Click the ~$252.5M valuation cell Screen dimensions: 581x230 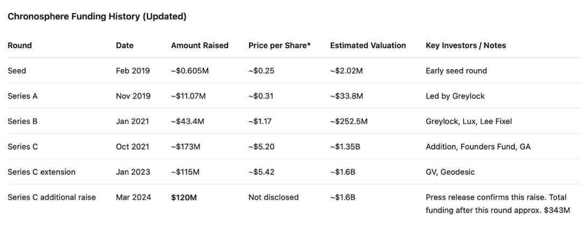pyautogui.click(x=349, y=121)
